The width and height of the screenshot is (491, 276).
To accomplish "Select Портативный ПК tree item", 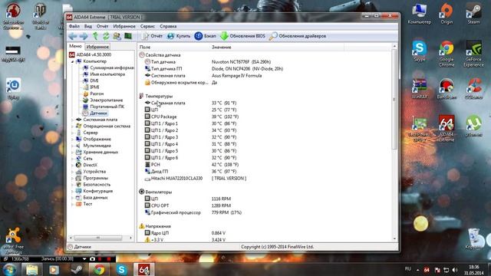I will pyautogui.click(x=104, y=107).
